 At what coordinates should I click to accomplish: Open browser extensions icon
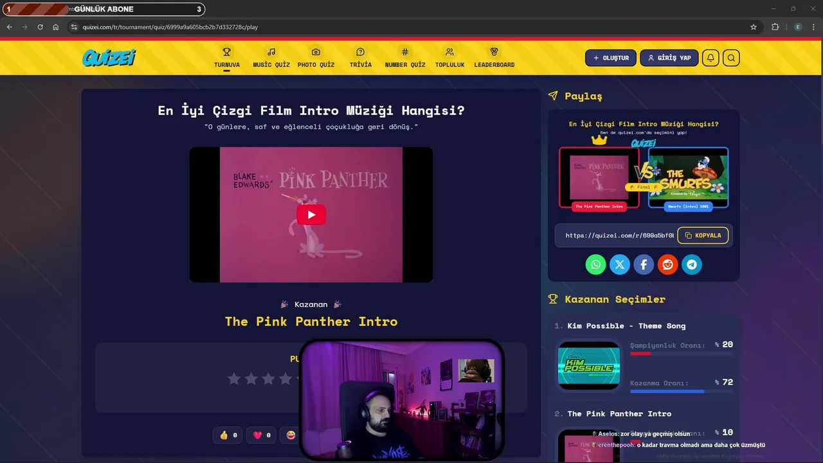pos(775,27)
